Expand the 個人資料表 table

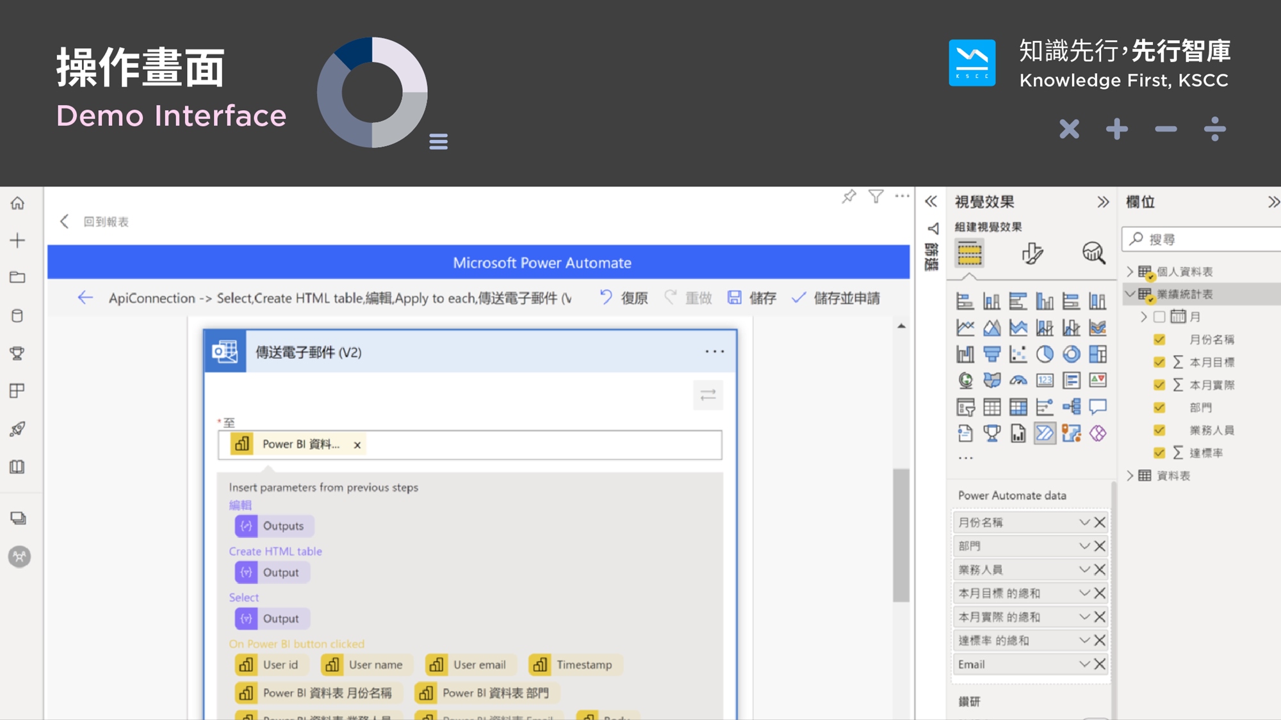point(1130,271)
